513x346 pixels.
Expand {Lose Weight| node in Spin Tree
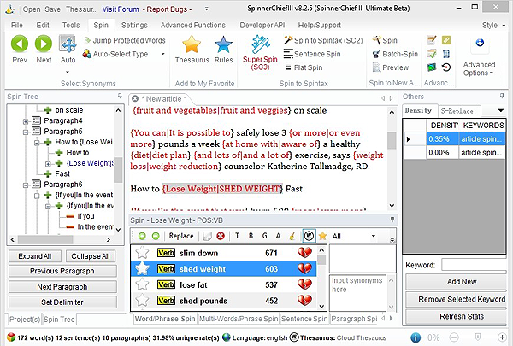coord(48,164)
